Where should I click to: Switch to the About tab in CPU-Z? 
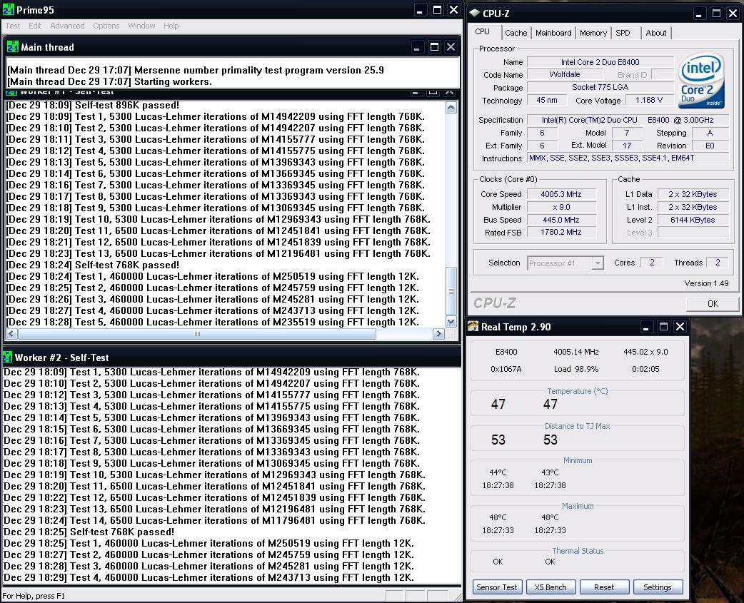click(655, 33)
